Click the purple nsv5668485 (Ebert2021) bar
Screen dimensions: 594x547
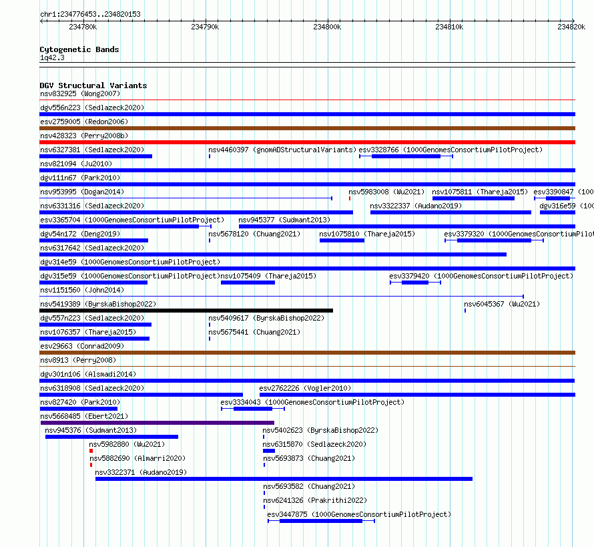pos(158,423)
